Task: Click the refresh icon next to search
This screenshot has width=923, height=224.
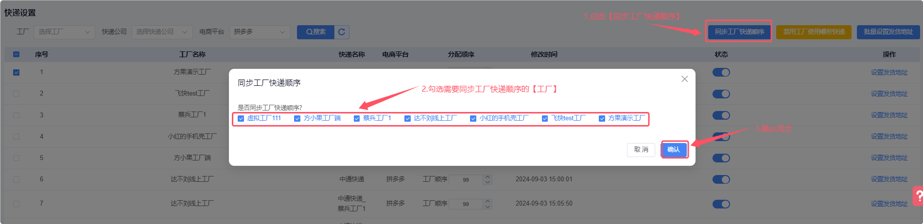Action: 342,32
